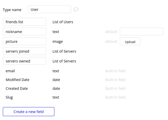The height and width of the screenshot is (120, 168).
Task: Click the 'text' type of nickname field
Action: 56,32
